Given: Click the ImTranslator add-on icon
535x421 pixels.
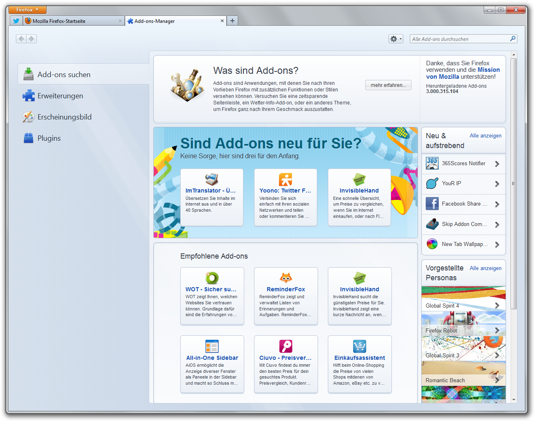Looking at the screenshot, I should click(x=212, y=179).
